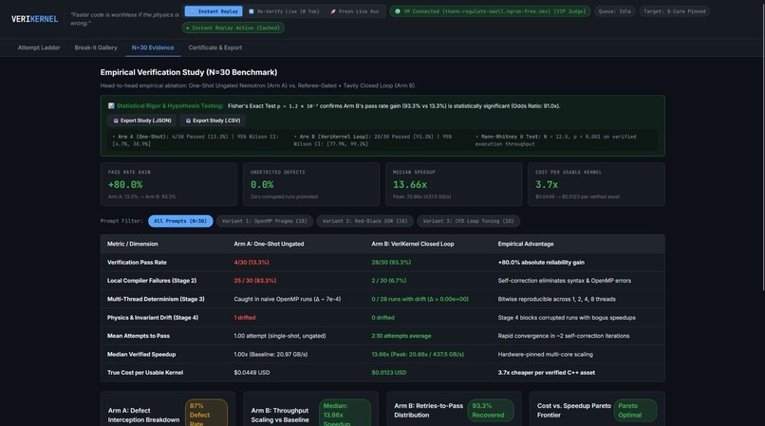Click the Pareto Optimal badge
Image resolution: width=765 pixels, height=426 pixels.
pyautogui.click(x=634, y=411)
